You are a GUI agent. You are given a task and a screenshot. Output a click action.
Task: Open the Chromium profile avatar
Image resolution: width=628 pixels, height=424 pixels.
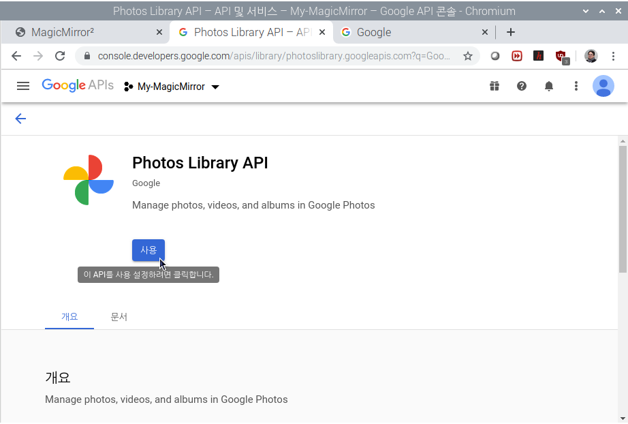pos(591,56)
